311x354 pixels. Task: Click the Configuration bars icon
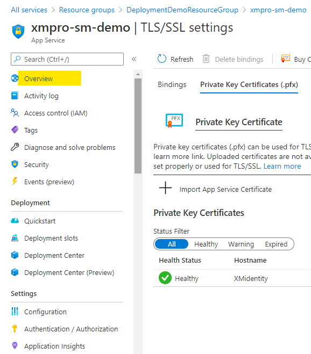point(15,312)
